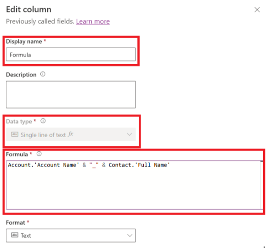Open the Format dropdown chevron

[130, 235]
